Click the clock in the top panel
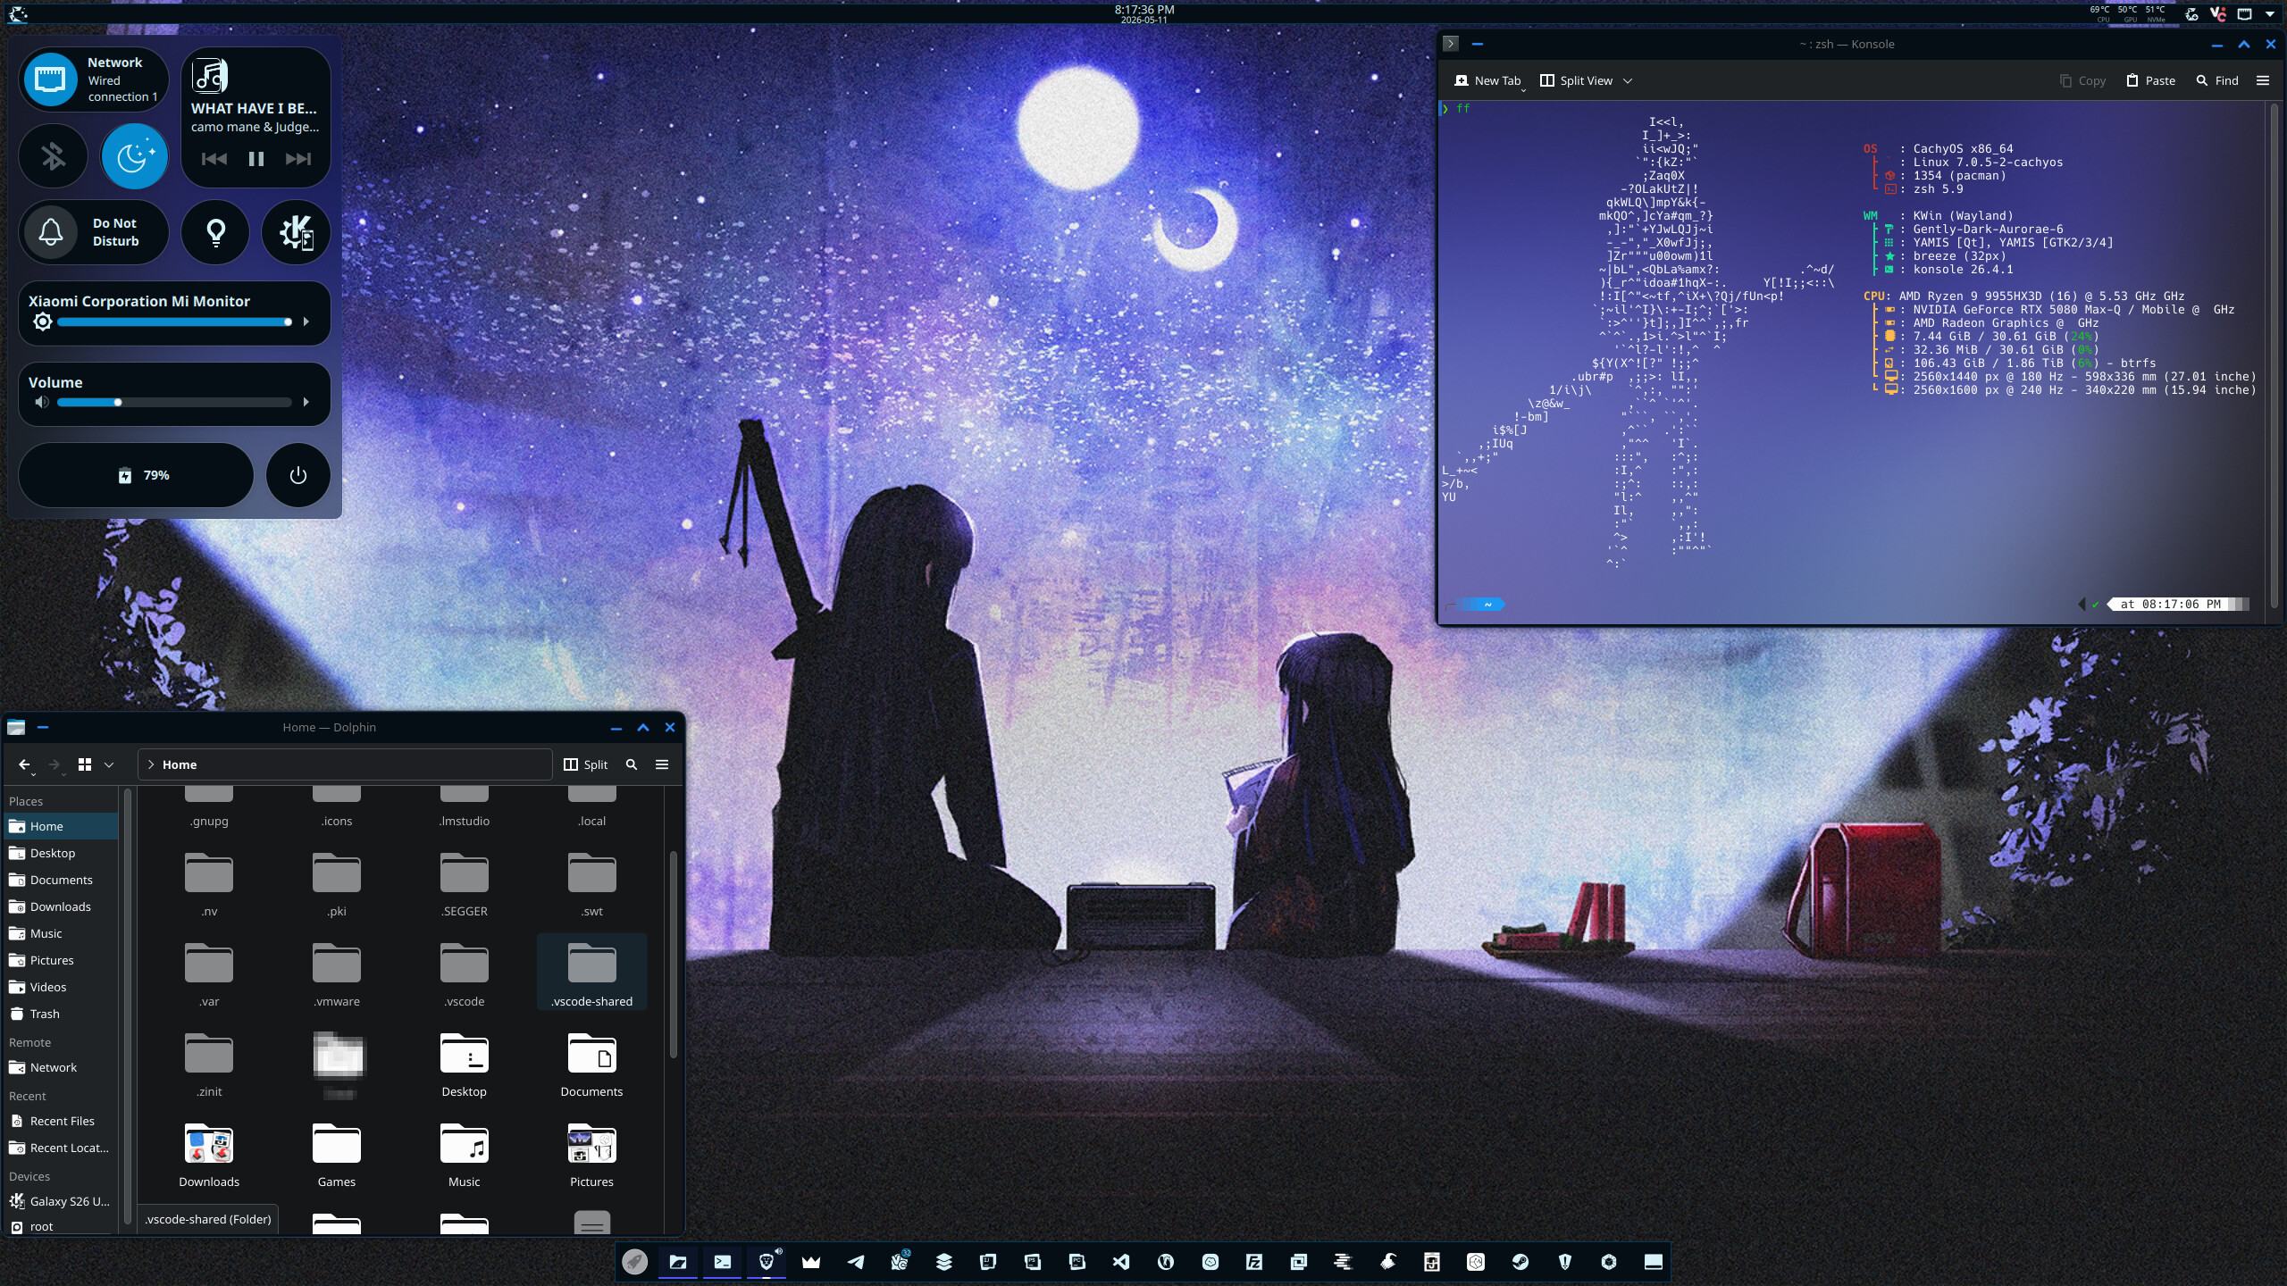2287x1286 pixels. click(1144, 13)
